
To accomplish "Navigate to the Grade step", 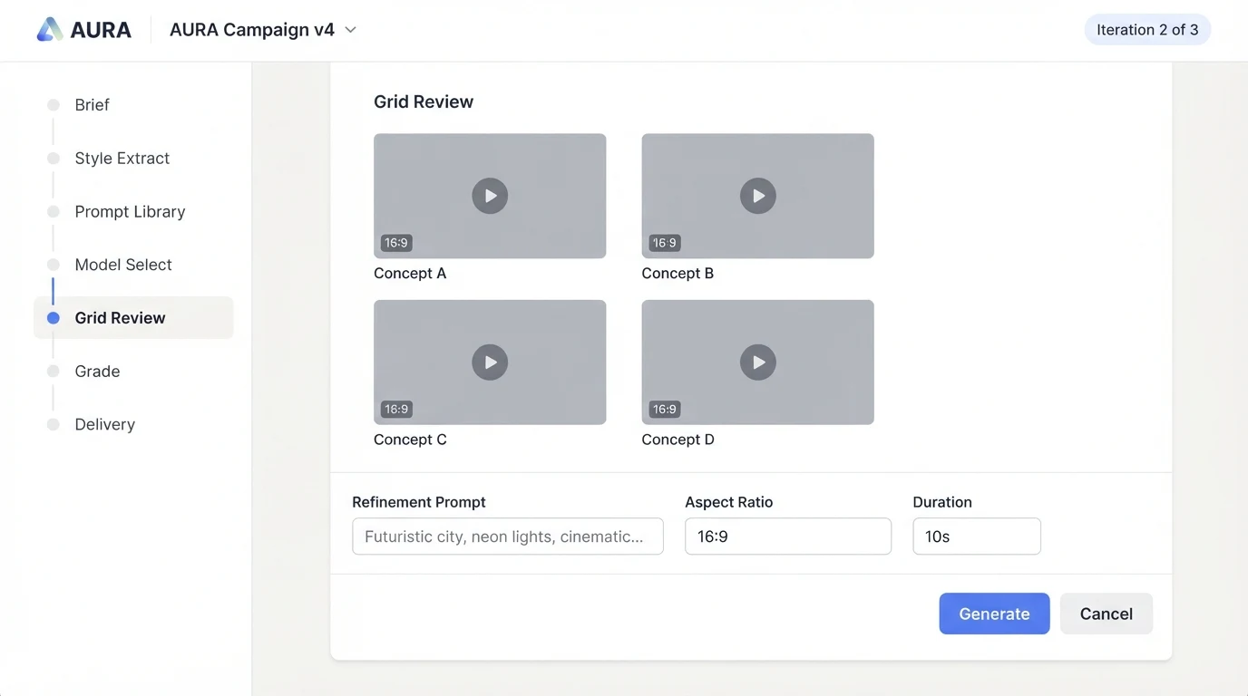I will [97, 372].
